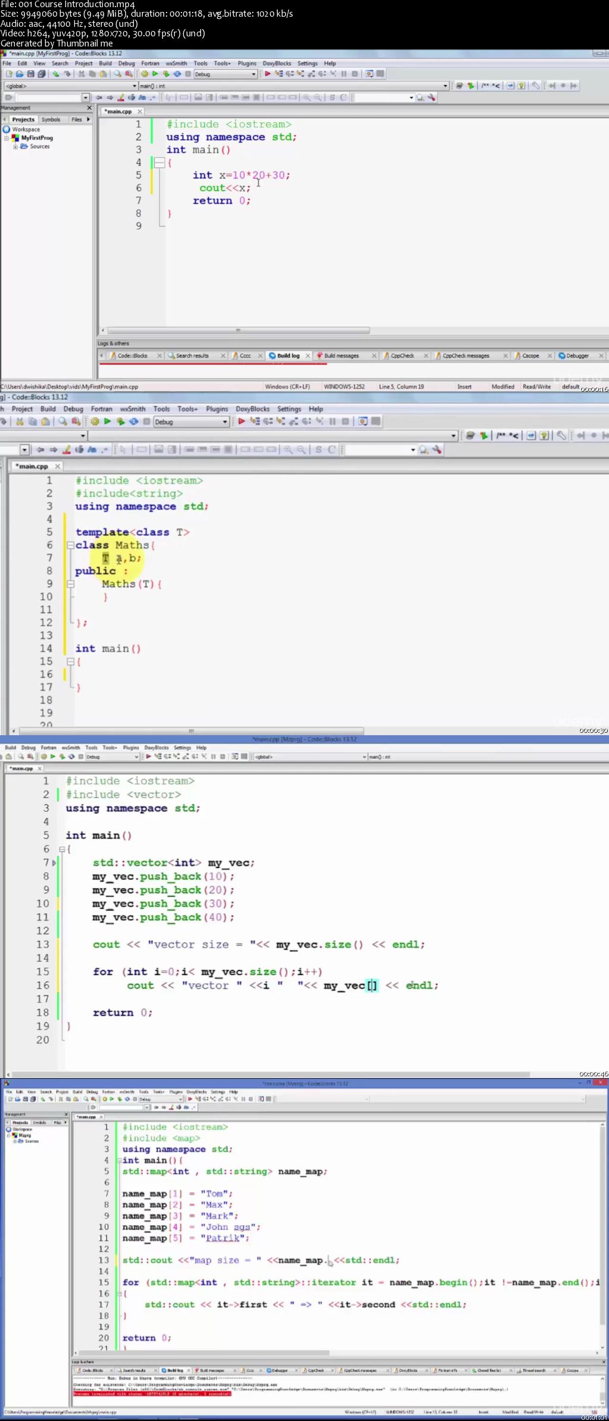
Task: Click 'WINDOWS-1252' encoding in status bar
Action: [x=344, y=387]
